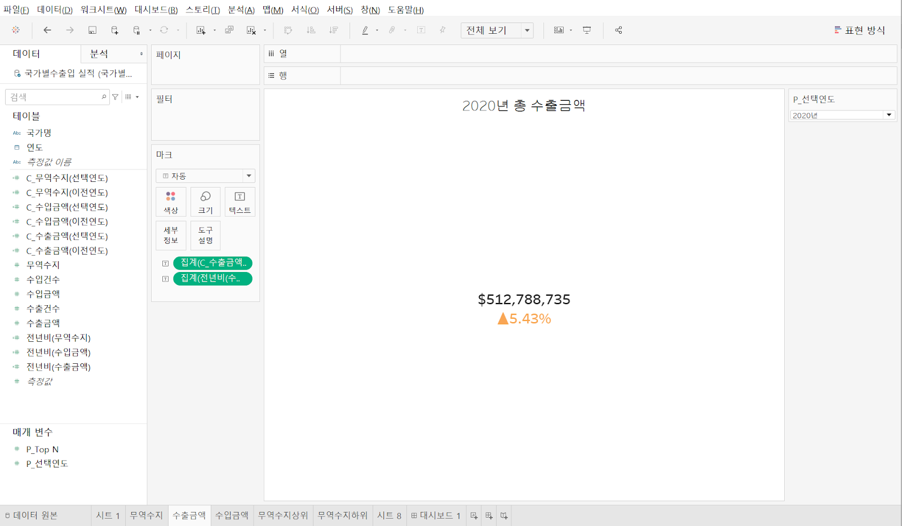Image resolution: width=902 pixels, height=526 pixels.
Task: Open the 파일(F) menu
Action: tap(16, 10)
